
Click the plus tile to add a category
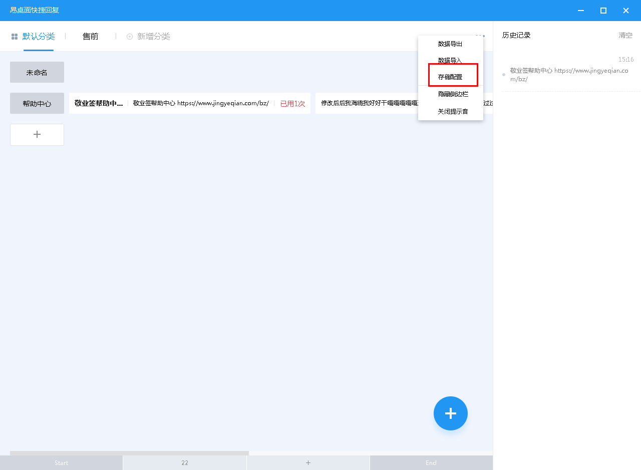pyautogui.click(x=37, y=134)
